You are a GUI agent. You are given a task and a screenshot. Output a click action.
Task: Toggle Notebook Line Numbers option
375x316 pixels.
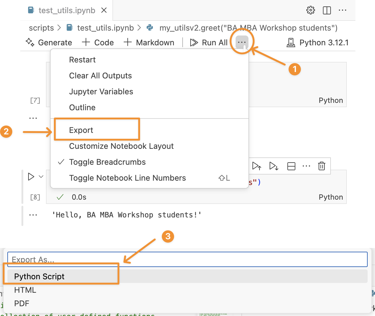pos(127,178)
